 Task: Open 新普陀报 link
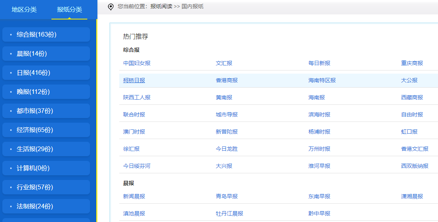tap(227, 132)
